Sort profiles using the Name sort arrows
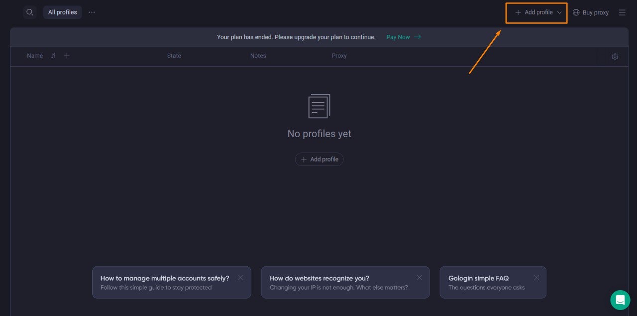The image size is (637, 316). tap(53, 56)
